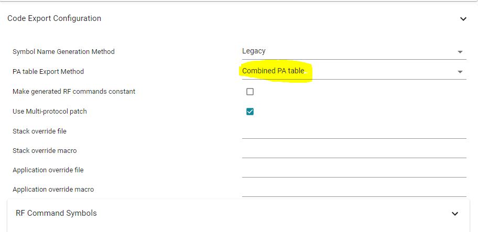Click the RF Command Symbols section title
Screen dimensions: 478x232
pos(56,213)
